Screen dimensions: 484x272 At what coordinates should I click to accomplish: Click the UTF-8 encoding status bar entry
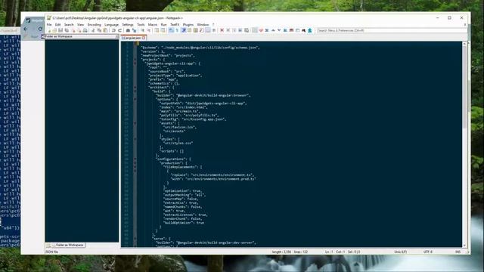pyautogui.click(x=428, y=252)
